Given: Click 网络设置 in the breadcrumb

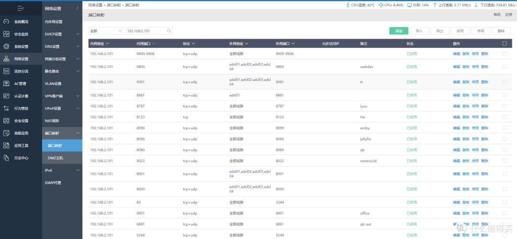Looking at the screenshot, I should 95,6.
